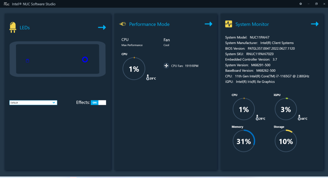The width and height of the screenshot is (328, 178).
Task: Click the System Monitor pulse icon
Action: [x=229, y=24]
